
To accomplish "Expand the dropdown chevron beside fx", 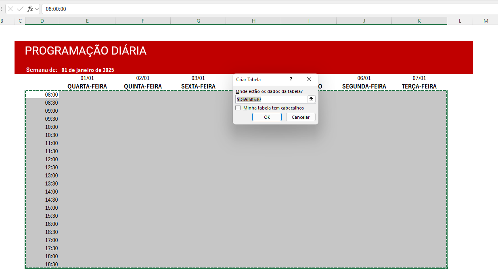I will coord(37,9).
